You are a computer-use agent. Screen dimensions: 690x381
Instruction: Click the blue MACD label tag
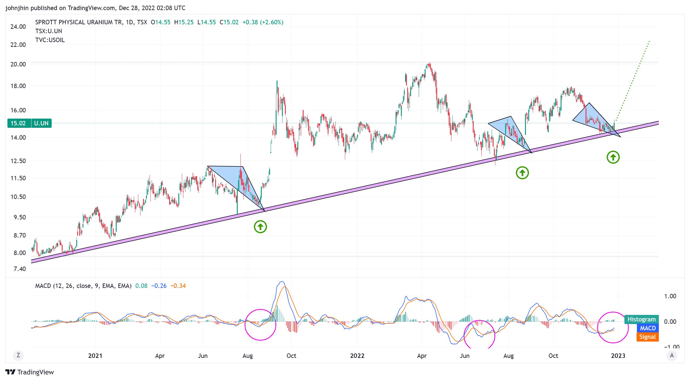click(648, 328)
